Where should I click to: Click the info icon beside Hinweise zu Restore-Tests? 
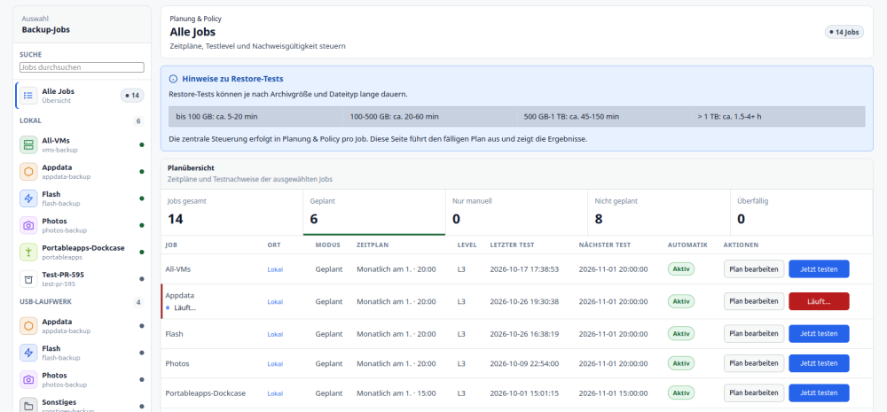point(173,79)
